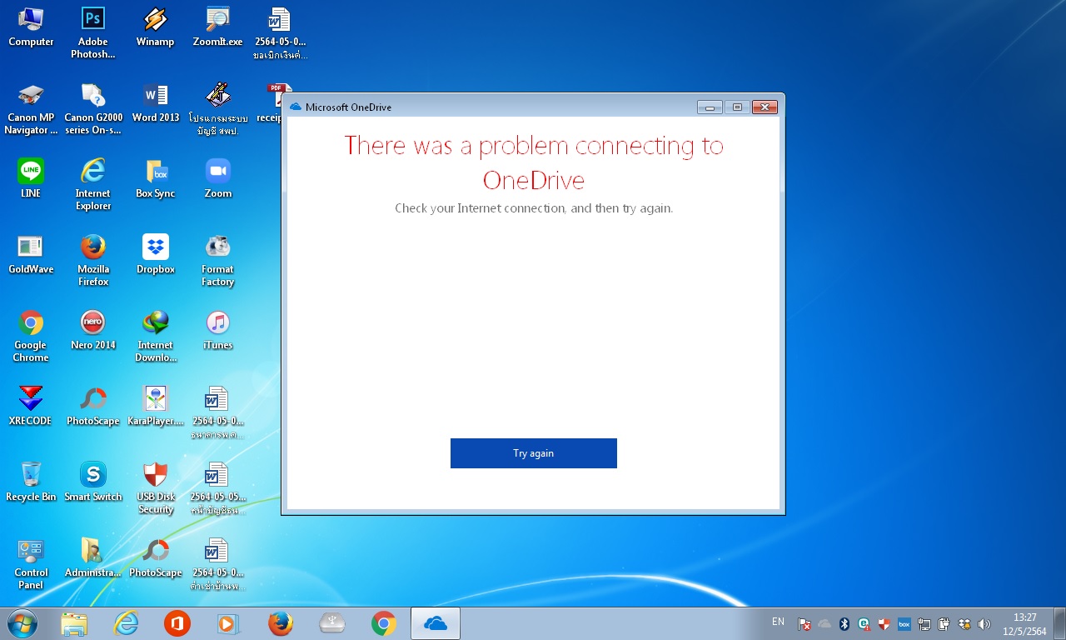The width and height of the screenshot is (1066, 640).
Task: Select the Box Sync desktop icon
Action: click(156, 178)
